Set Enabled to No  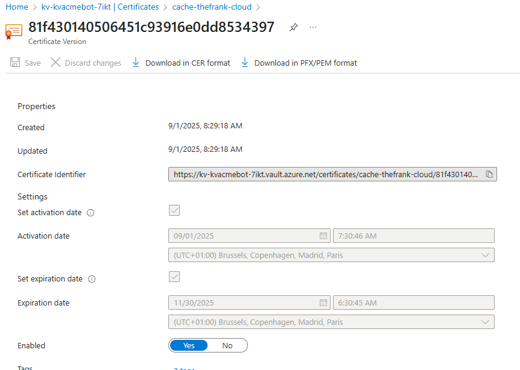[x=227, y=345]
